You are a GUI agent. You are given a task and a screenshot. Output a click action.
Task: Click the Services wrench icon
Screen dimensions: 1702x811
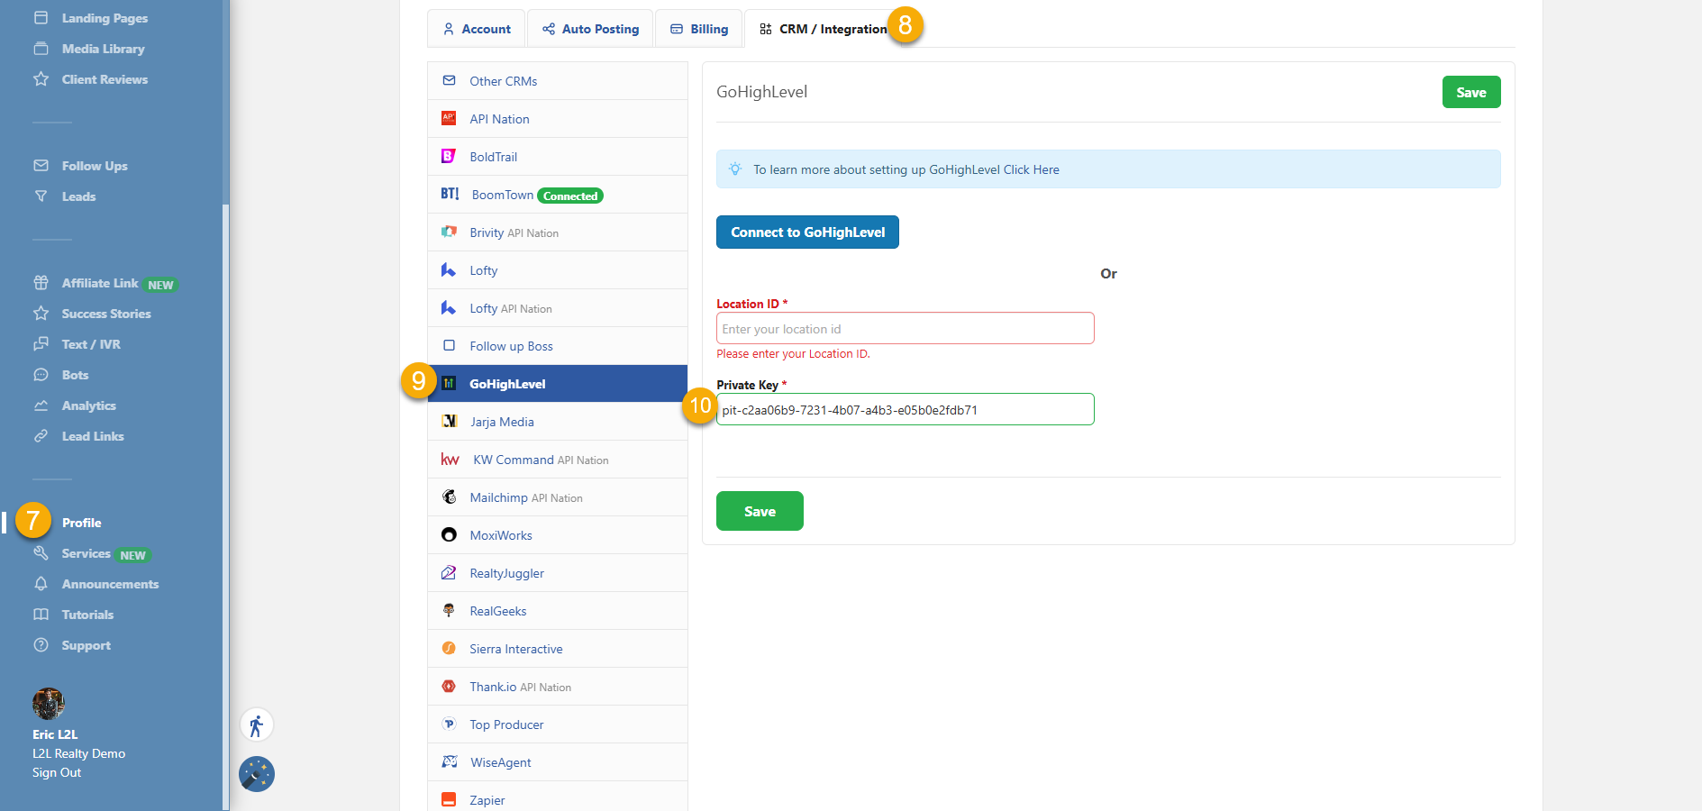(41, 553)
